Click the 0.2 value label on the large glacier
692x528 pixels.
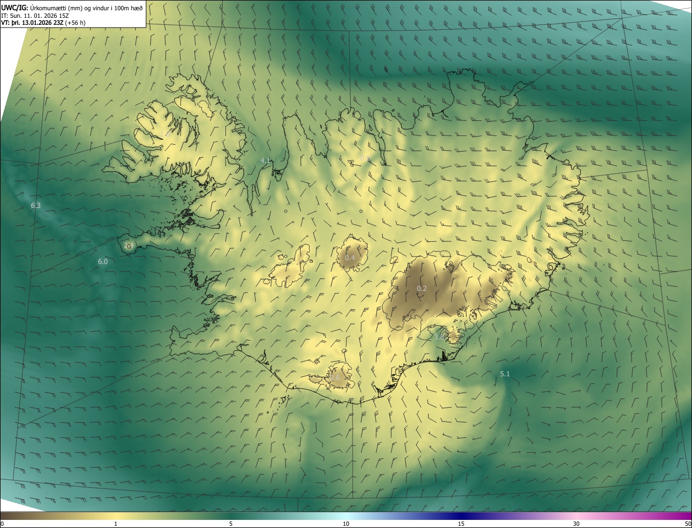coord(422,289)
